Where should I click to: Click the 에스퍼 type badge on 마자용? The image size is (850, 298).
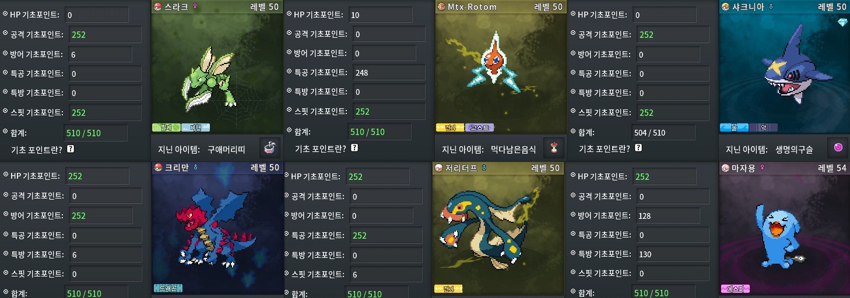point(735,288)
